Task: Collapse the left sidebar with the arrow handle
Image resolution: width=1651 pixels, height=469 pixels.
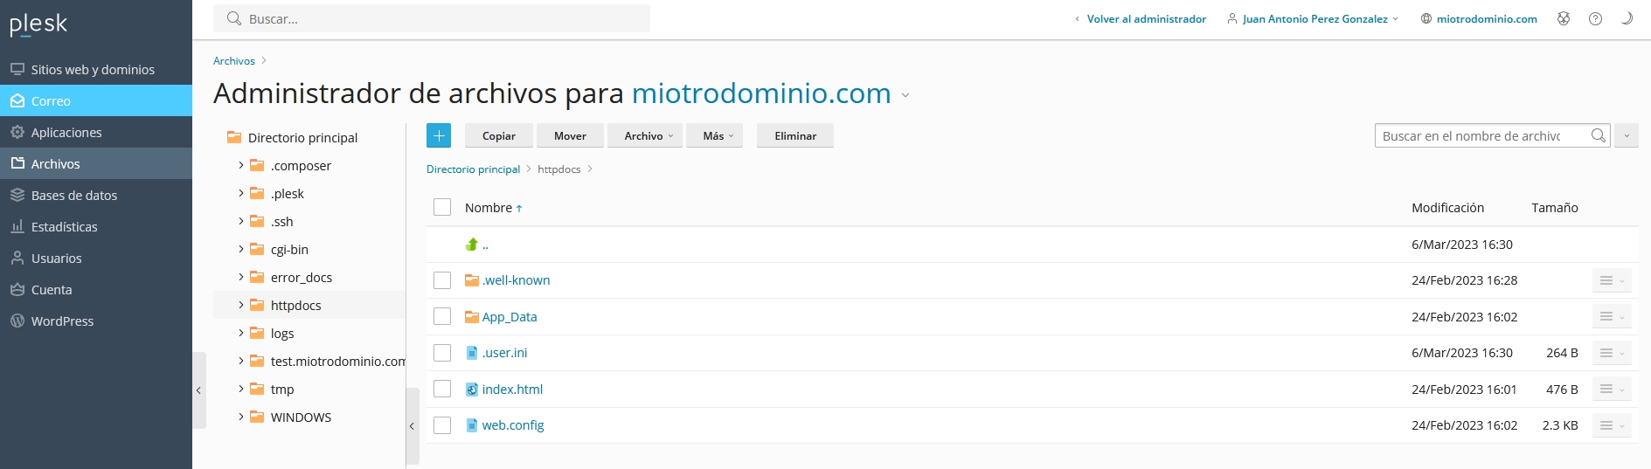Action: (x=199, y=390)
